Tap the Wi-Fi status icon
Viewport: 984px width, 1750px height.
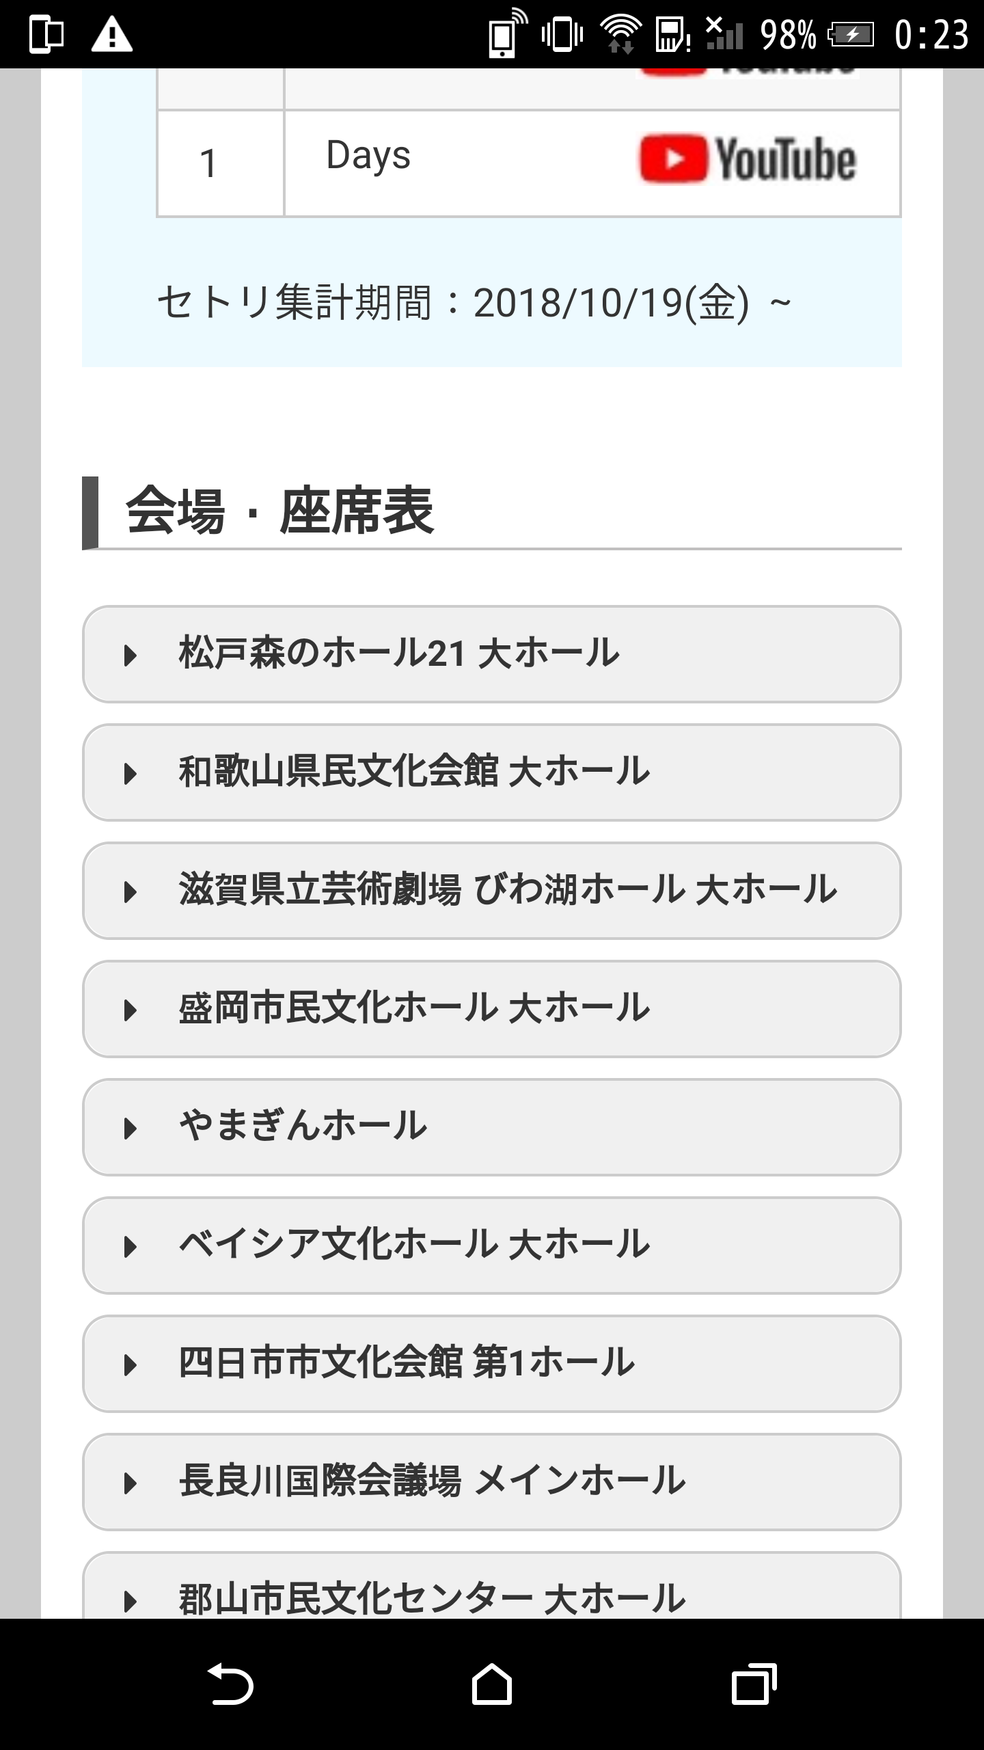[x=620, y=34]
